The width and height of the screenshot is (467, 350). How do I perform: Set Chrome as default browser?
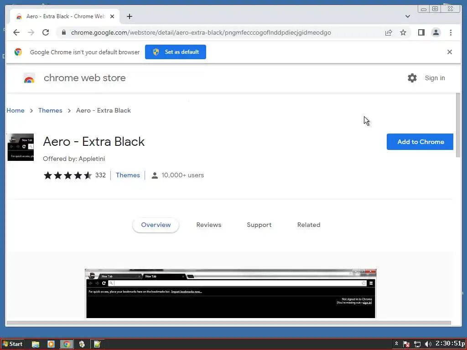176,52
